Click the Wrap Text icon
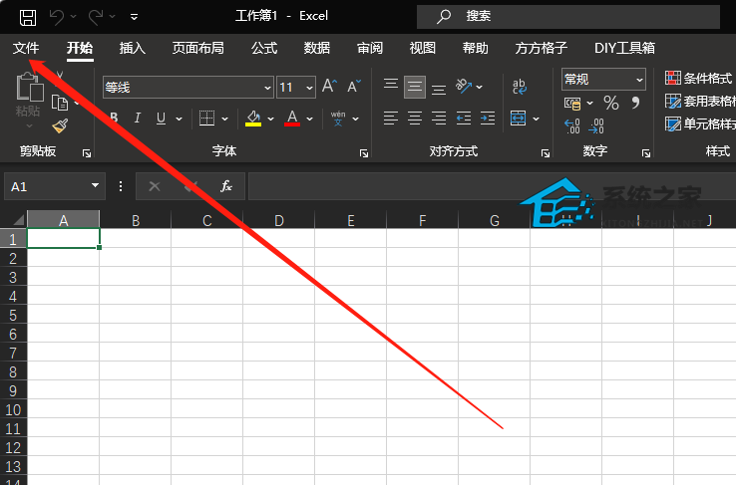Image resolution: width=736 pixels, height=485 pixels. (x=520, y=87)
